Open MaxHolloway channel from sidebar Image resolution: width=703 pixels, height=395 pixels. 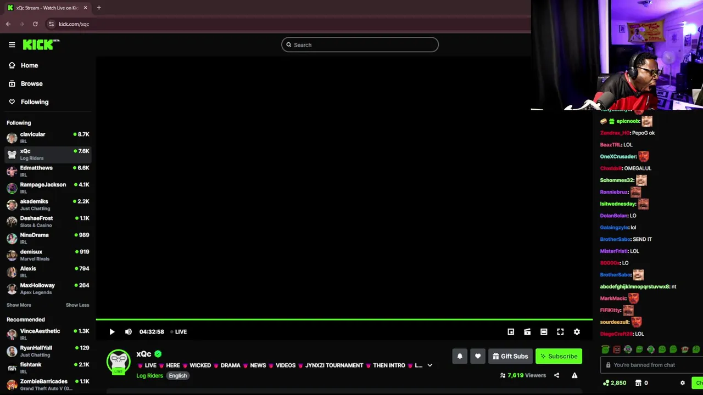tap(48, 289)
